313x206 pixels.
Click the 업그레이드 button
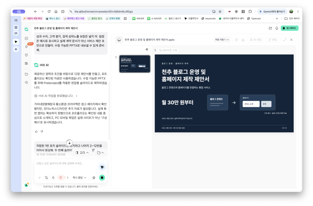pos(289,28)
